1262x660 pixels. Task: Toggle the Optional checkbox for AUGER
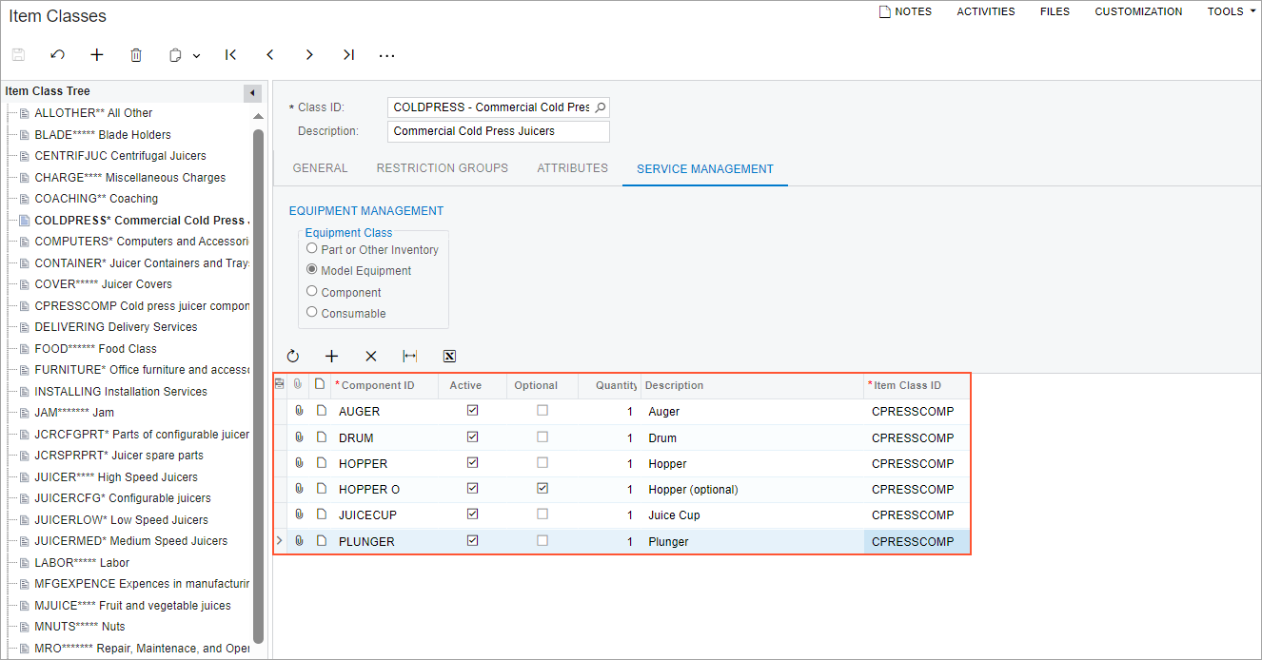(542, 411)
